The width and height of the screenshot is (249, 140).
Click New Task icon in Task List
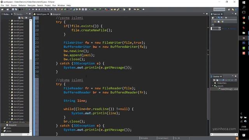point(213,18)
